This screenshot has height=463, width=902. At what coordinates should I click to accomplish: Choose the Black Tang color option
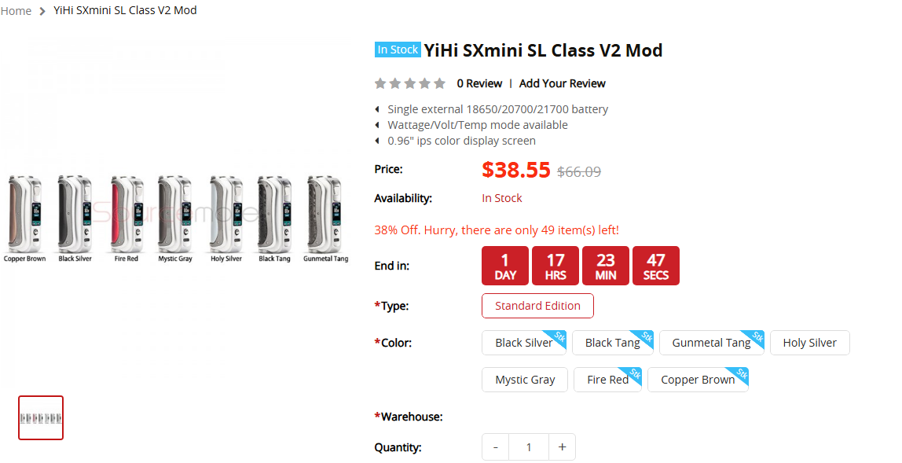click(x=612, y=343)
